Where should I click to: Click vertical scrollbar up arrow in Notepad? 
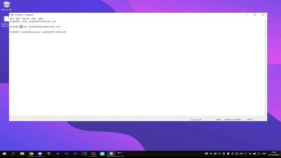coord(266,22)
